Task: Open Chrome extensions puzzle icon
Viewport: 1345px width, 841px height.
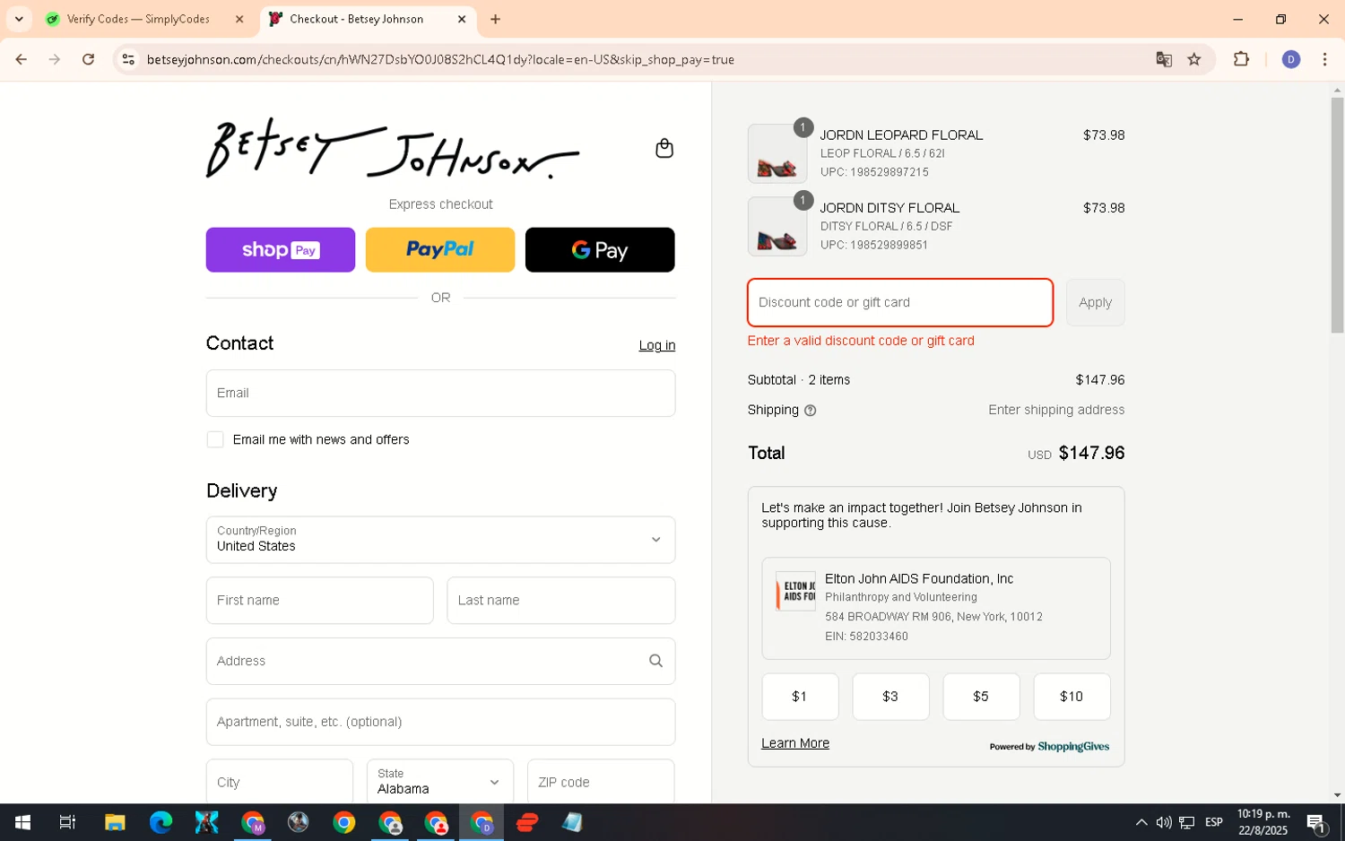Action: click(1241, 59)
